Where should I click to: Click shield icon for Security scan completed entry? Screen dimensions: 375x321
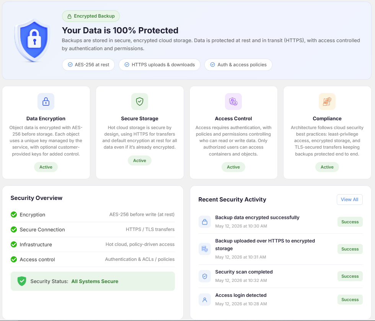[x=205, y=276]
